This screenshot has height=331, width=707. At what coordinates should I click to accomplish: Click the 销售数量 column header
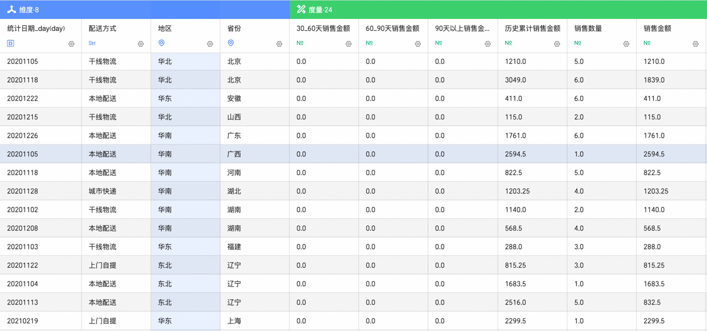(602, 36)
